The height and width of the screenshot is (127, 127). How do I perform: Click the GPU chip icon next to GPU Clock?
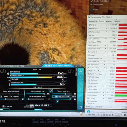8,74
